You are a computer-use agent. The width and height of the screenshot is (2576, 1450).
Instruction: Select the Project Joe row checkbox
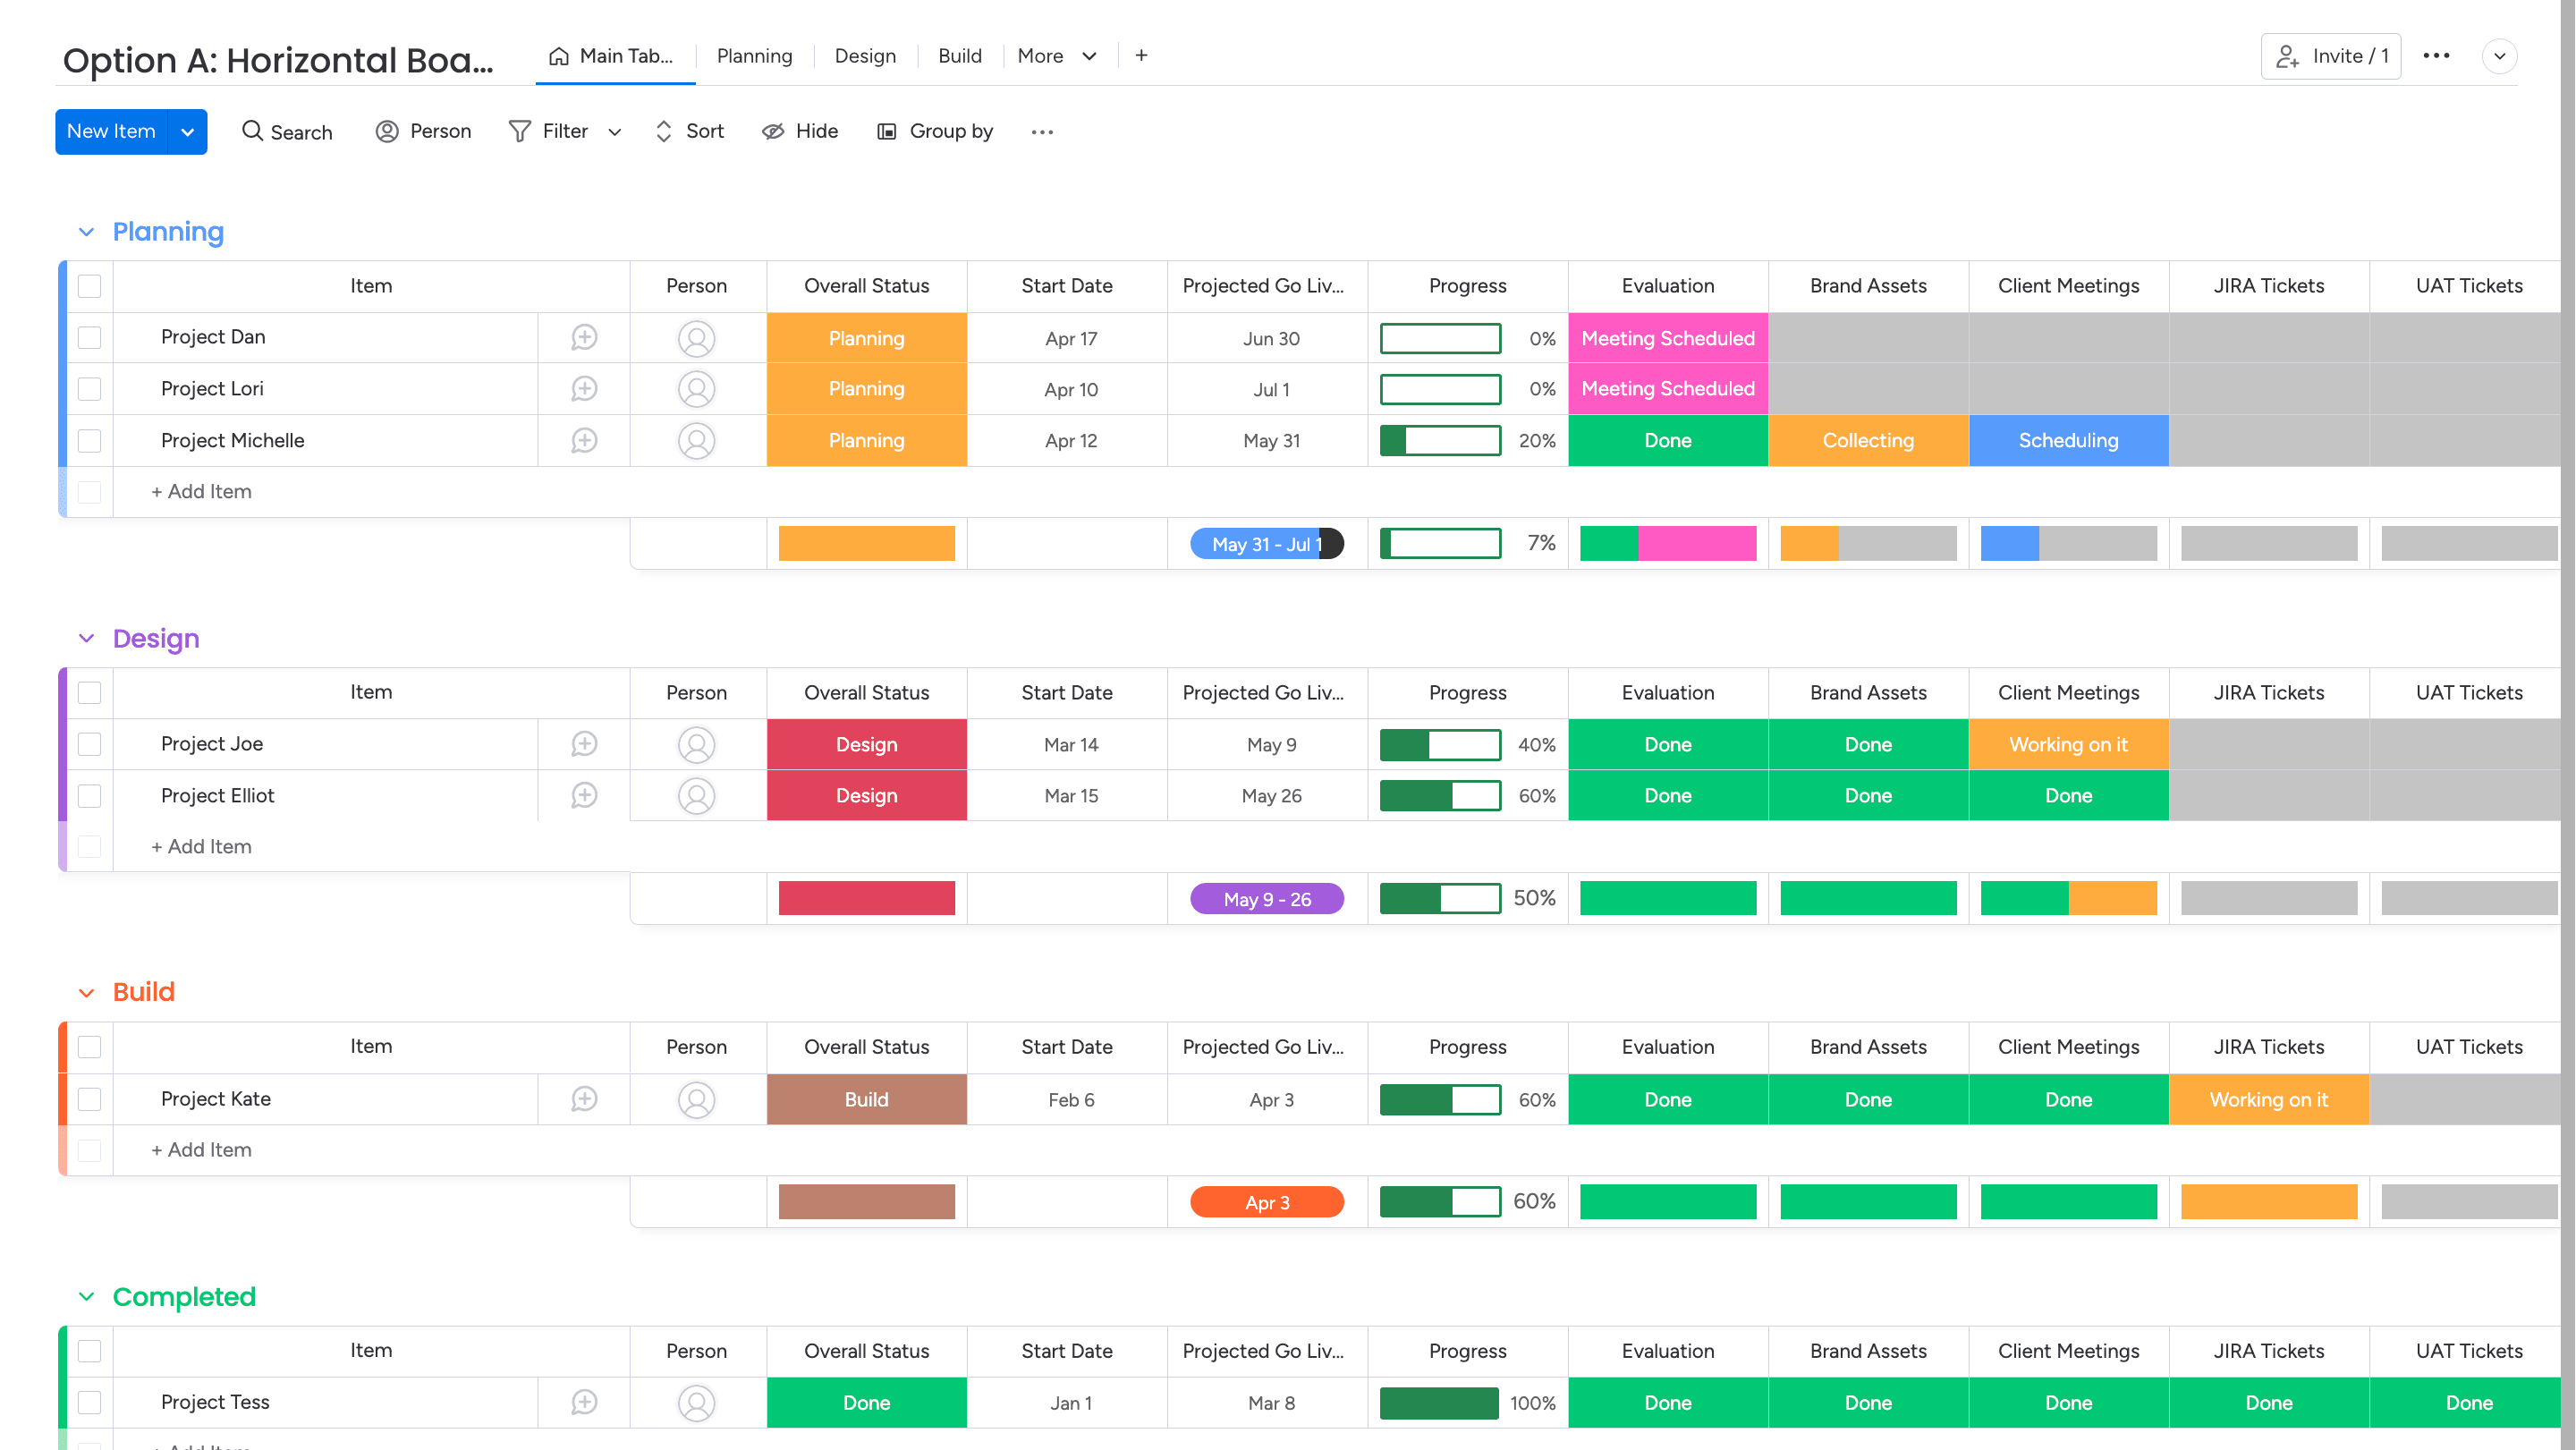point(89,744)
